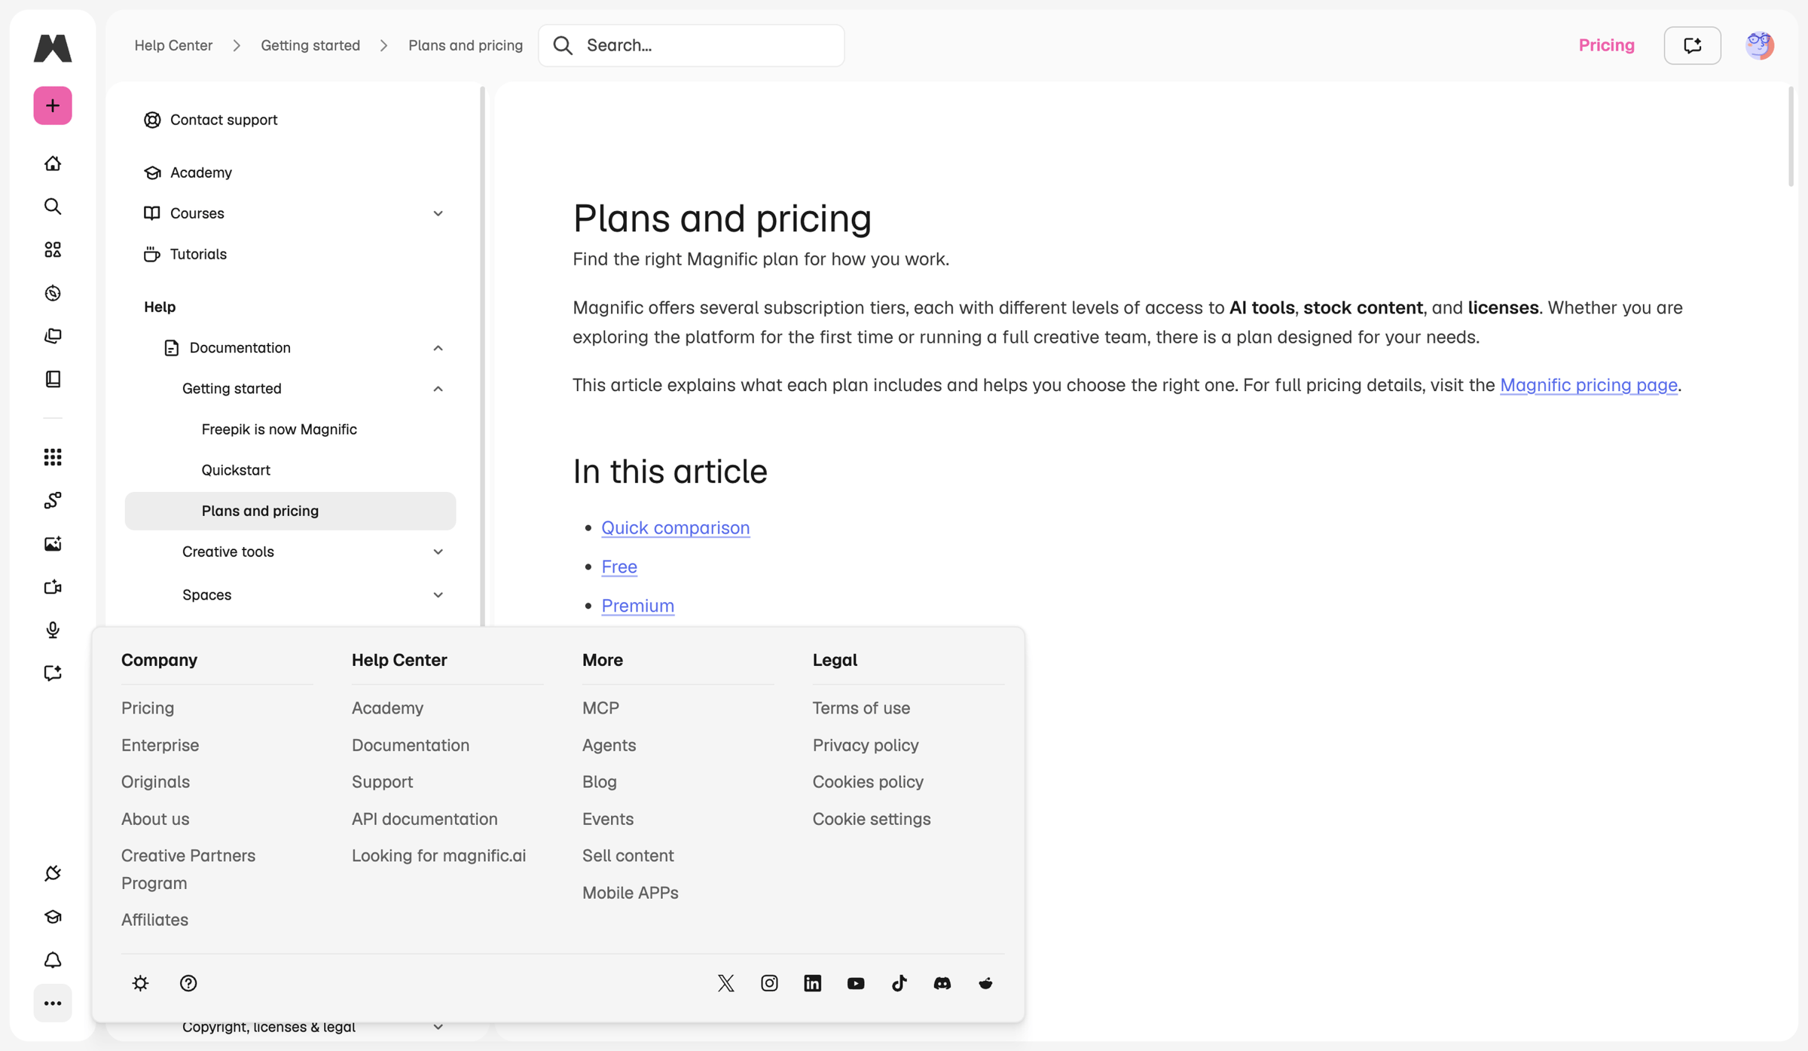Open the YouTube social icon
The height and width of the screenshot is (1051, 1808).
856,983
